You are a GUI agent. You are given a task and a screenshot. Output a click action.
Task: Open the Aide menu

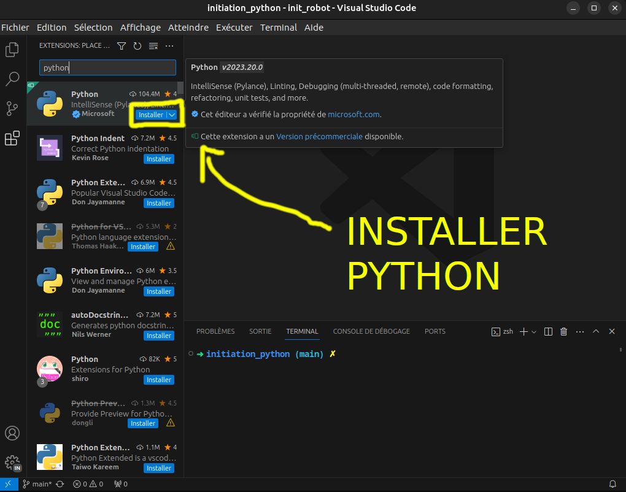coord(314,28)
